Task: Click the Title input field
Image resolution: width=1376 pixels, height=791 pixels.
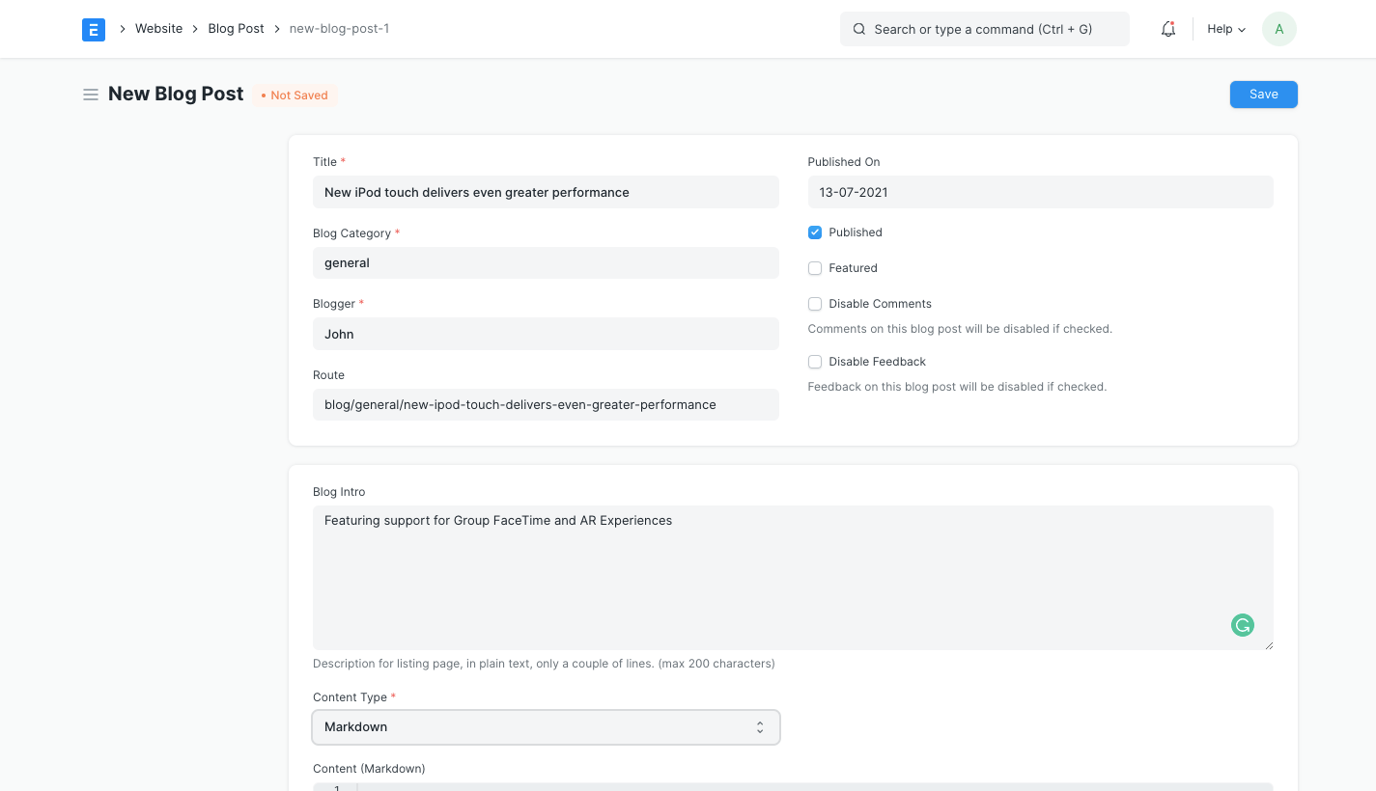Action: [x=546, y=192]
